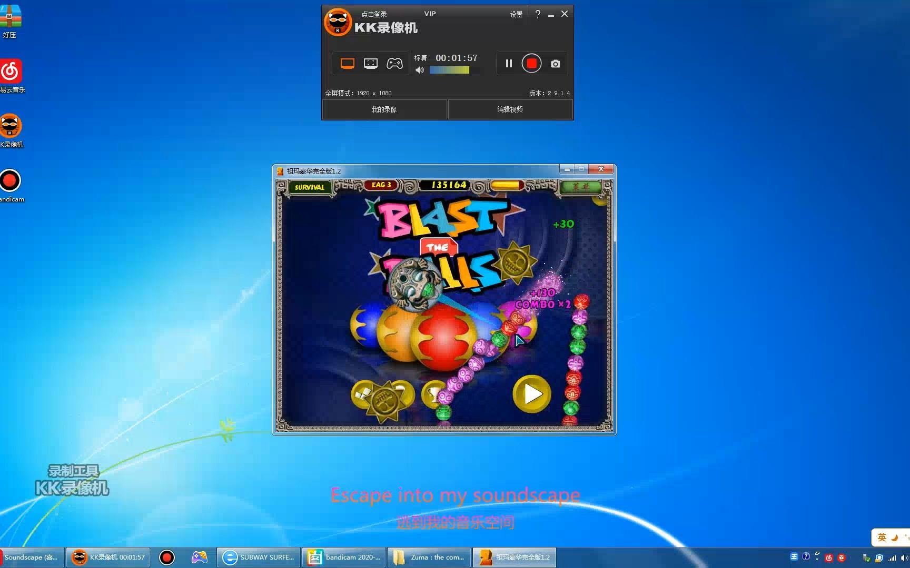Image resolution: width=910 pixels, height=568 pixels.
Task: Click the tray help question icon
Action: click(806, 556)
